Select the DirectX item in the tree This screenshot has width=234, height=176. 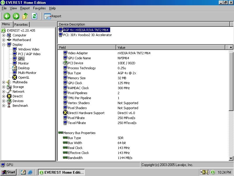[x=18, y=96]
